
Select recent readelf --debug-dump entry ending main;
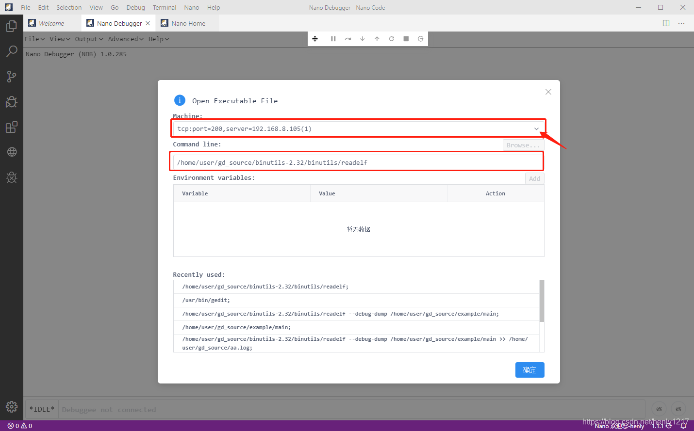tap(356, 314)
